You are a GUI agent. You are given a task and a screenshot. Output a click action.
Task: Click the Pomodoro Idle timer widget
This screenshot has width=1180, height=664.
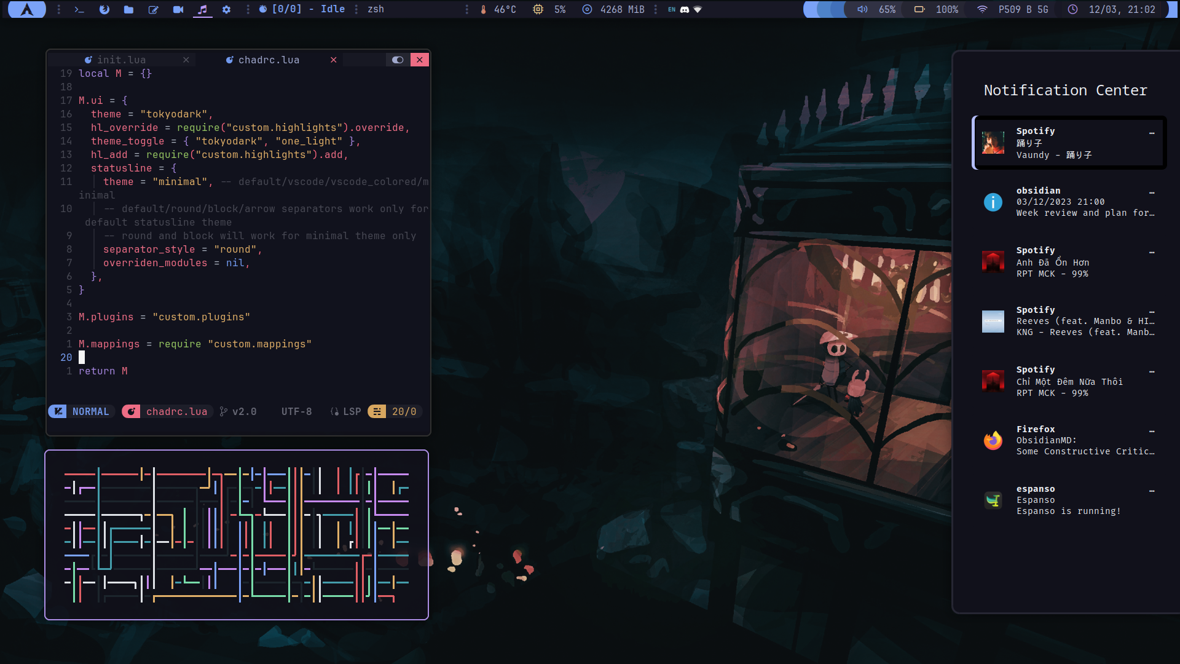pyautogui.click(x=302, y=9)
